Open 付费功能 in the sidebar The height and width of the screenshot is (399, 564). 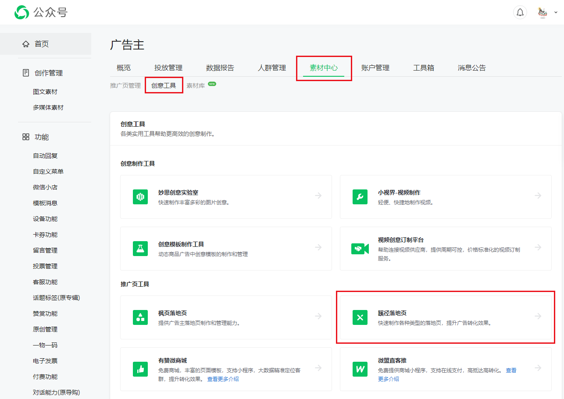click(x=45, y=377)
